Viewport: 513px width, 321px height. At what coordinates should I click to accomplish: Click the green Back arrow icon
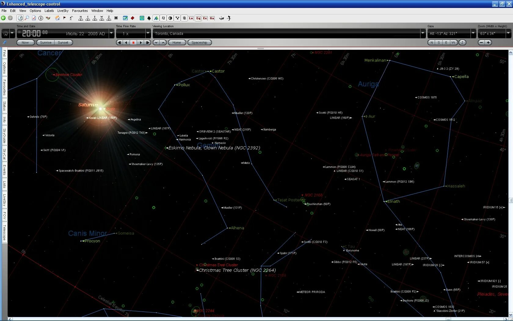tap(3, 18)
